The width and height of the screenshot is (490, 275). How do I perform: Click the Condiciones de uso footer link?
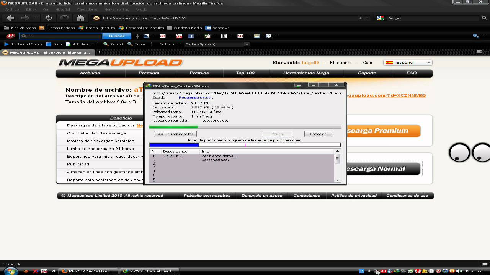click(407, 196)
